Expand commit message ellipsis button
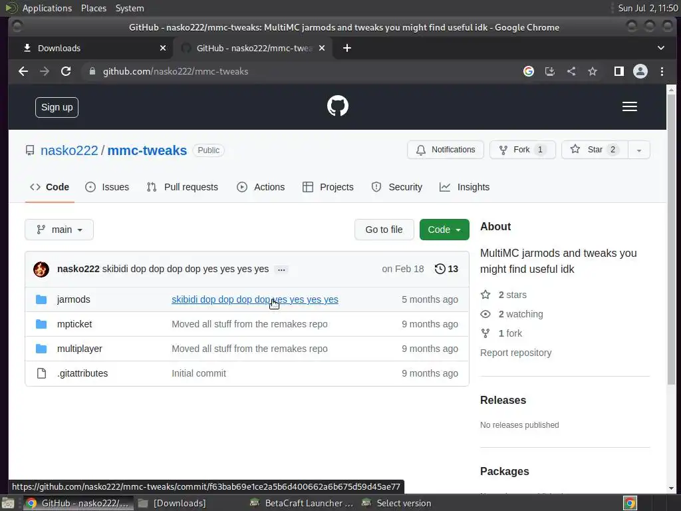681x511 pixels. pos(281,270)
